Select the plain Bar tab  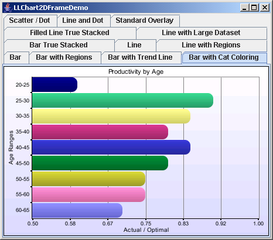16,57
